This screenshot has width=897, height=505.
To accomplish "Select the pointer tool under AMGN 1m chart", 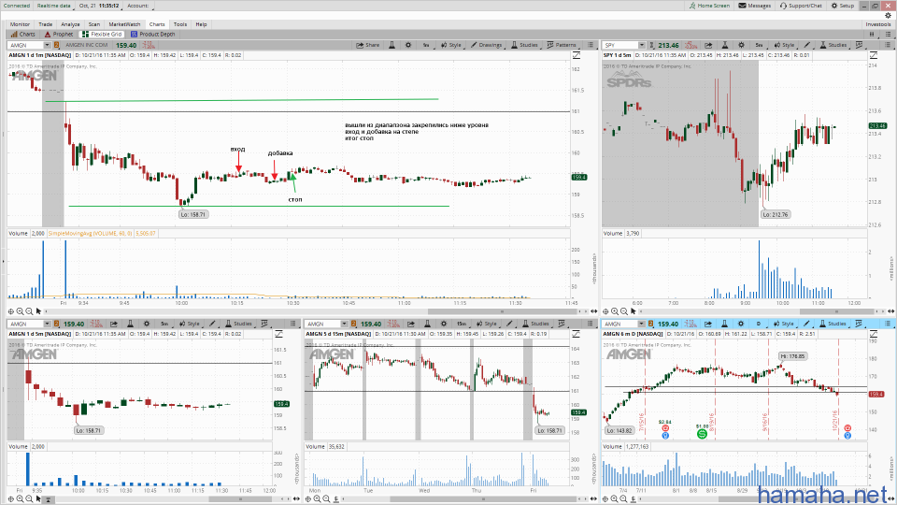I will [39, 311].
